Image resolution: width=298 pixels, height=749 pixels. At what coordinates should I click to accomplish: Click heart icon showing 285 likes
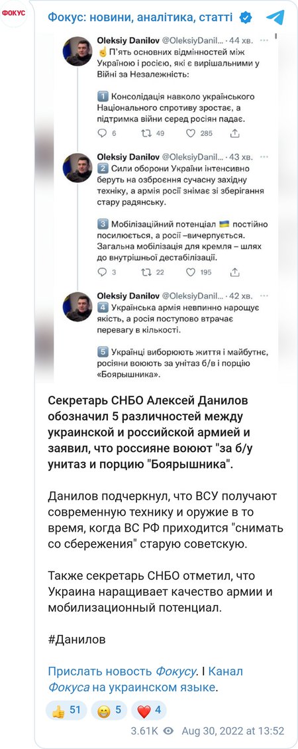coord(191,133)
